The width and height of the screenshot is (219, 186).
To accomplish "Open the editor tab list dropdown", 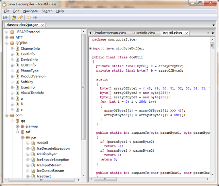I will 213,33.
